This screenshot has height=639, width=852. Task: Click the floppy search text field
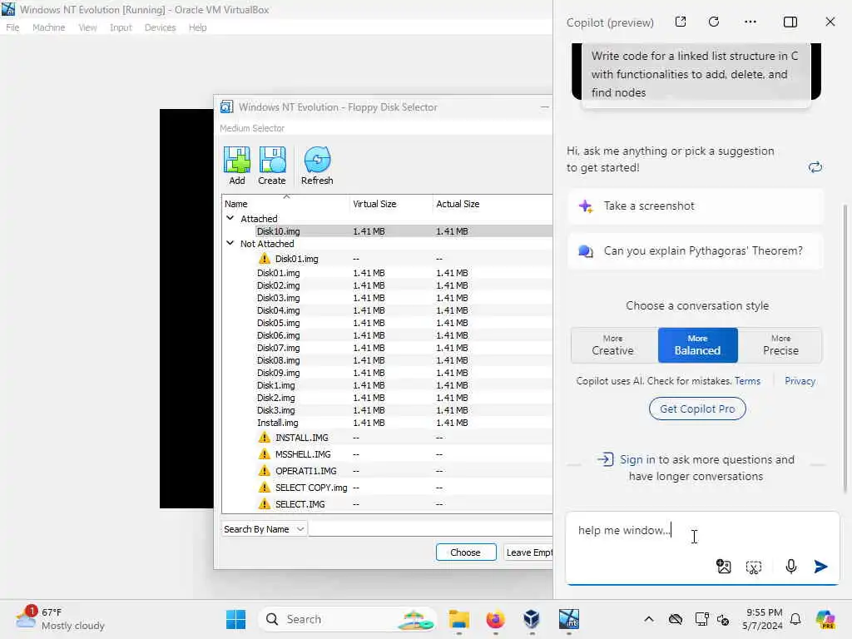pos(430,528)
